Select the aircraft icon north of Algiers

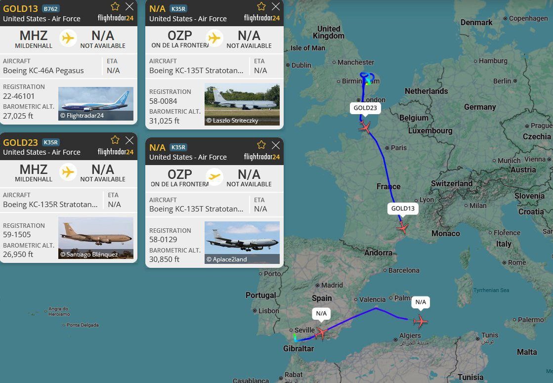click(421, 321)
